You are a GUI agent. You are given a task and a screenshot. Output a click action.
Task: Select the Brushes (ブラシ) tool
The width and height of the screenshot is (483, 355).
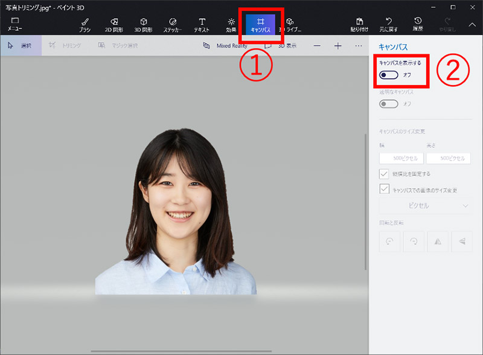tap(85, 24)
